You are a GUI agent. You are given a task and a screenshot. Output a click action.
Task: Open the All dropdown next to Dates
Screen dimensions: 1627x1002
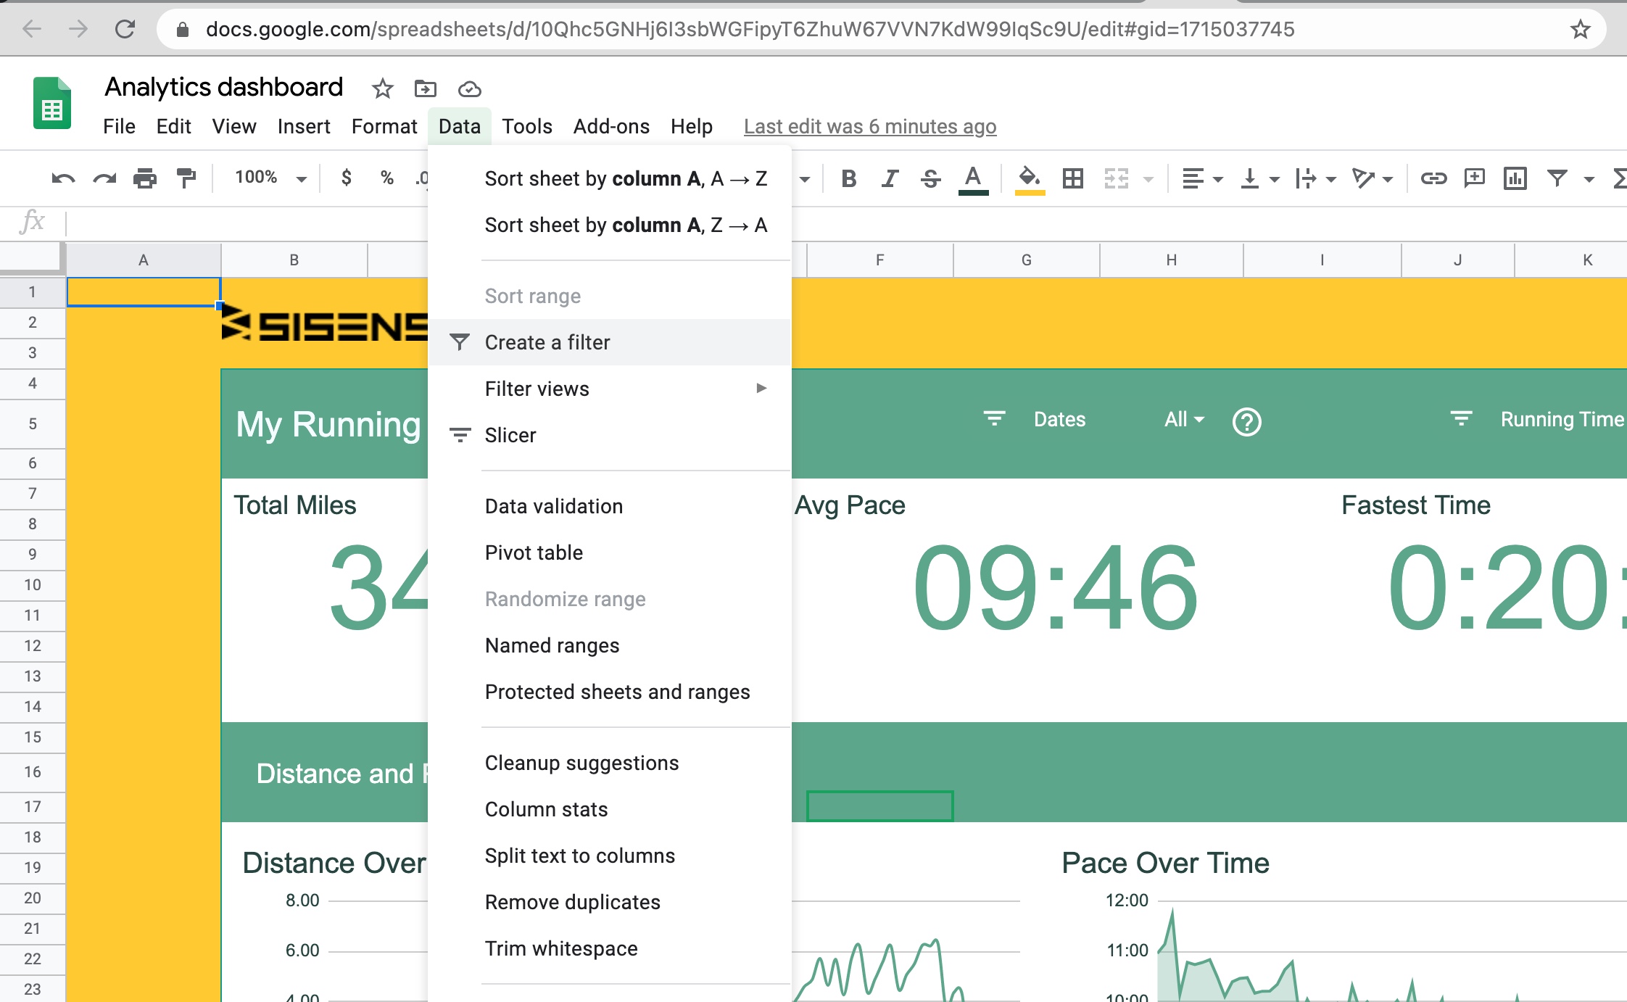coord(1183,420)
